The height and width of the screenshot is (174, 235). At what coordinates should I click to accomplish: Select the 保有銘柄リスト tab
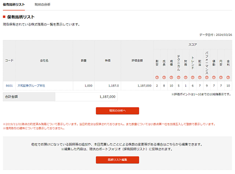[x=14, y=5]
